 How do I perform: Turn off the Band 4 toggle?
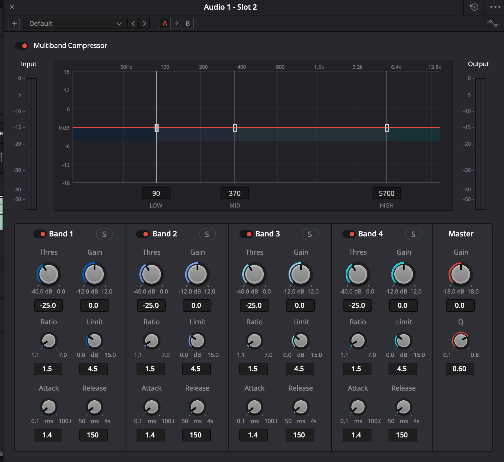[x=349, y=234]
